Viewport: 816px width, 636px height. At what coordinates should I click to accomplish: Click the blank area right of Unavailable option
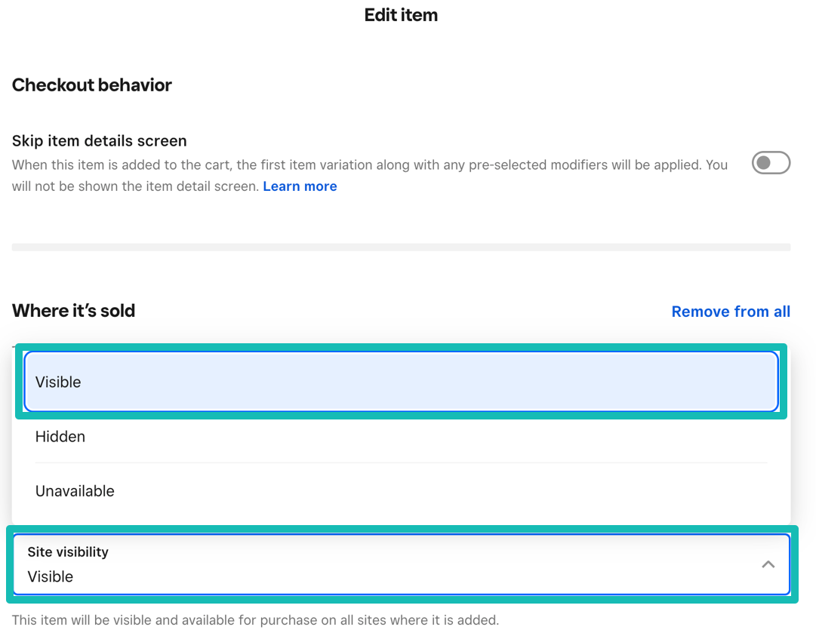[453, 491]
